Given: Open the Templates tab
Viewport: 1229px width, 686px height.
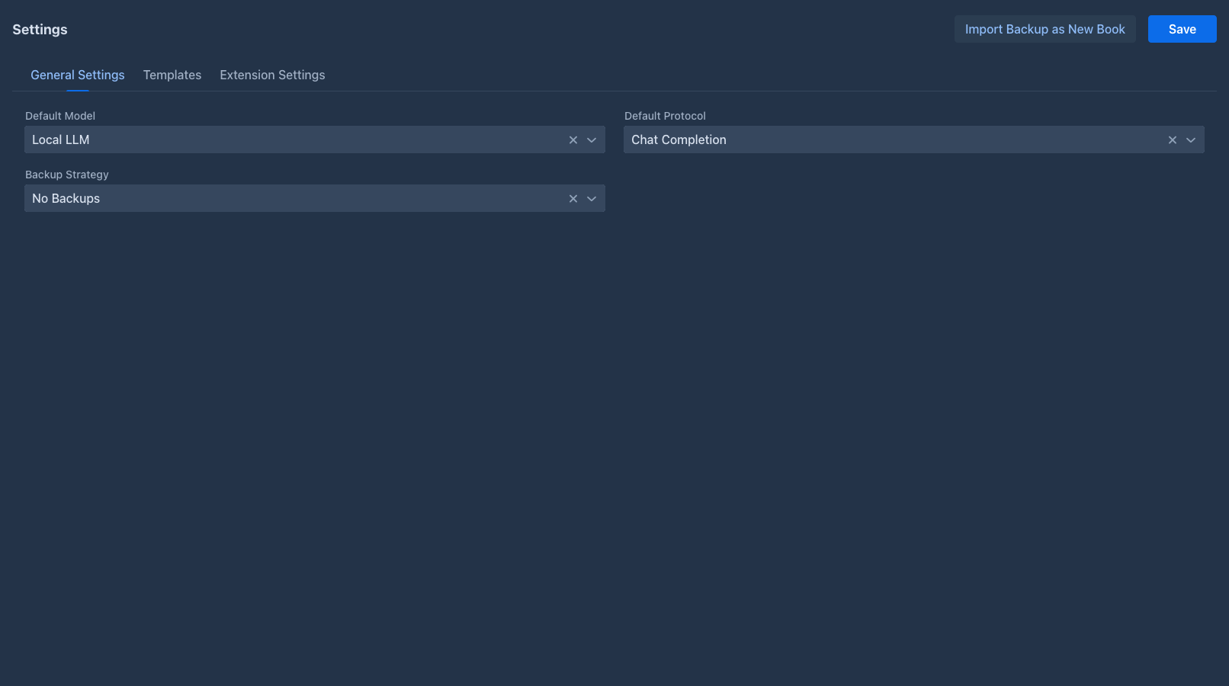Looking at the screenshot, I should pos(172,75).
